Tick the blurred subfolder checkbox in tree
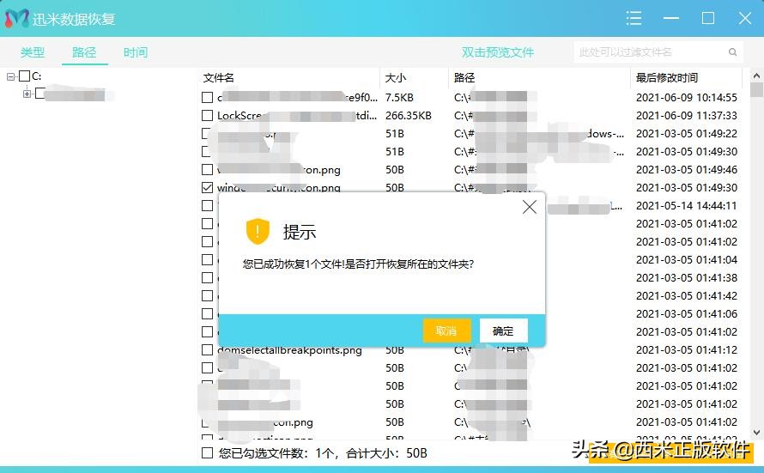 [x=41, y=93]
